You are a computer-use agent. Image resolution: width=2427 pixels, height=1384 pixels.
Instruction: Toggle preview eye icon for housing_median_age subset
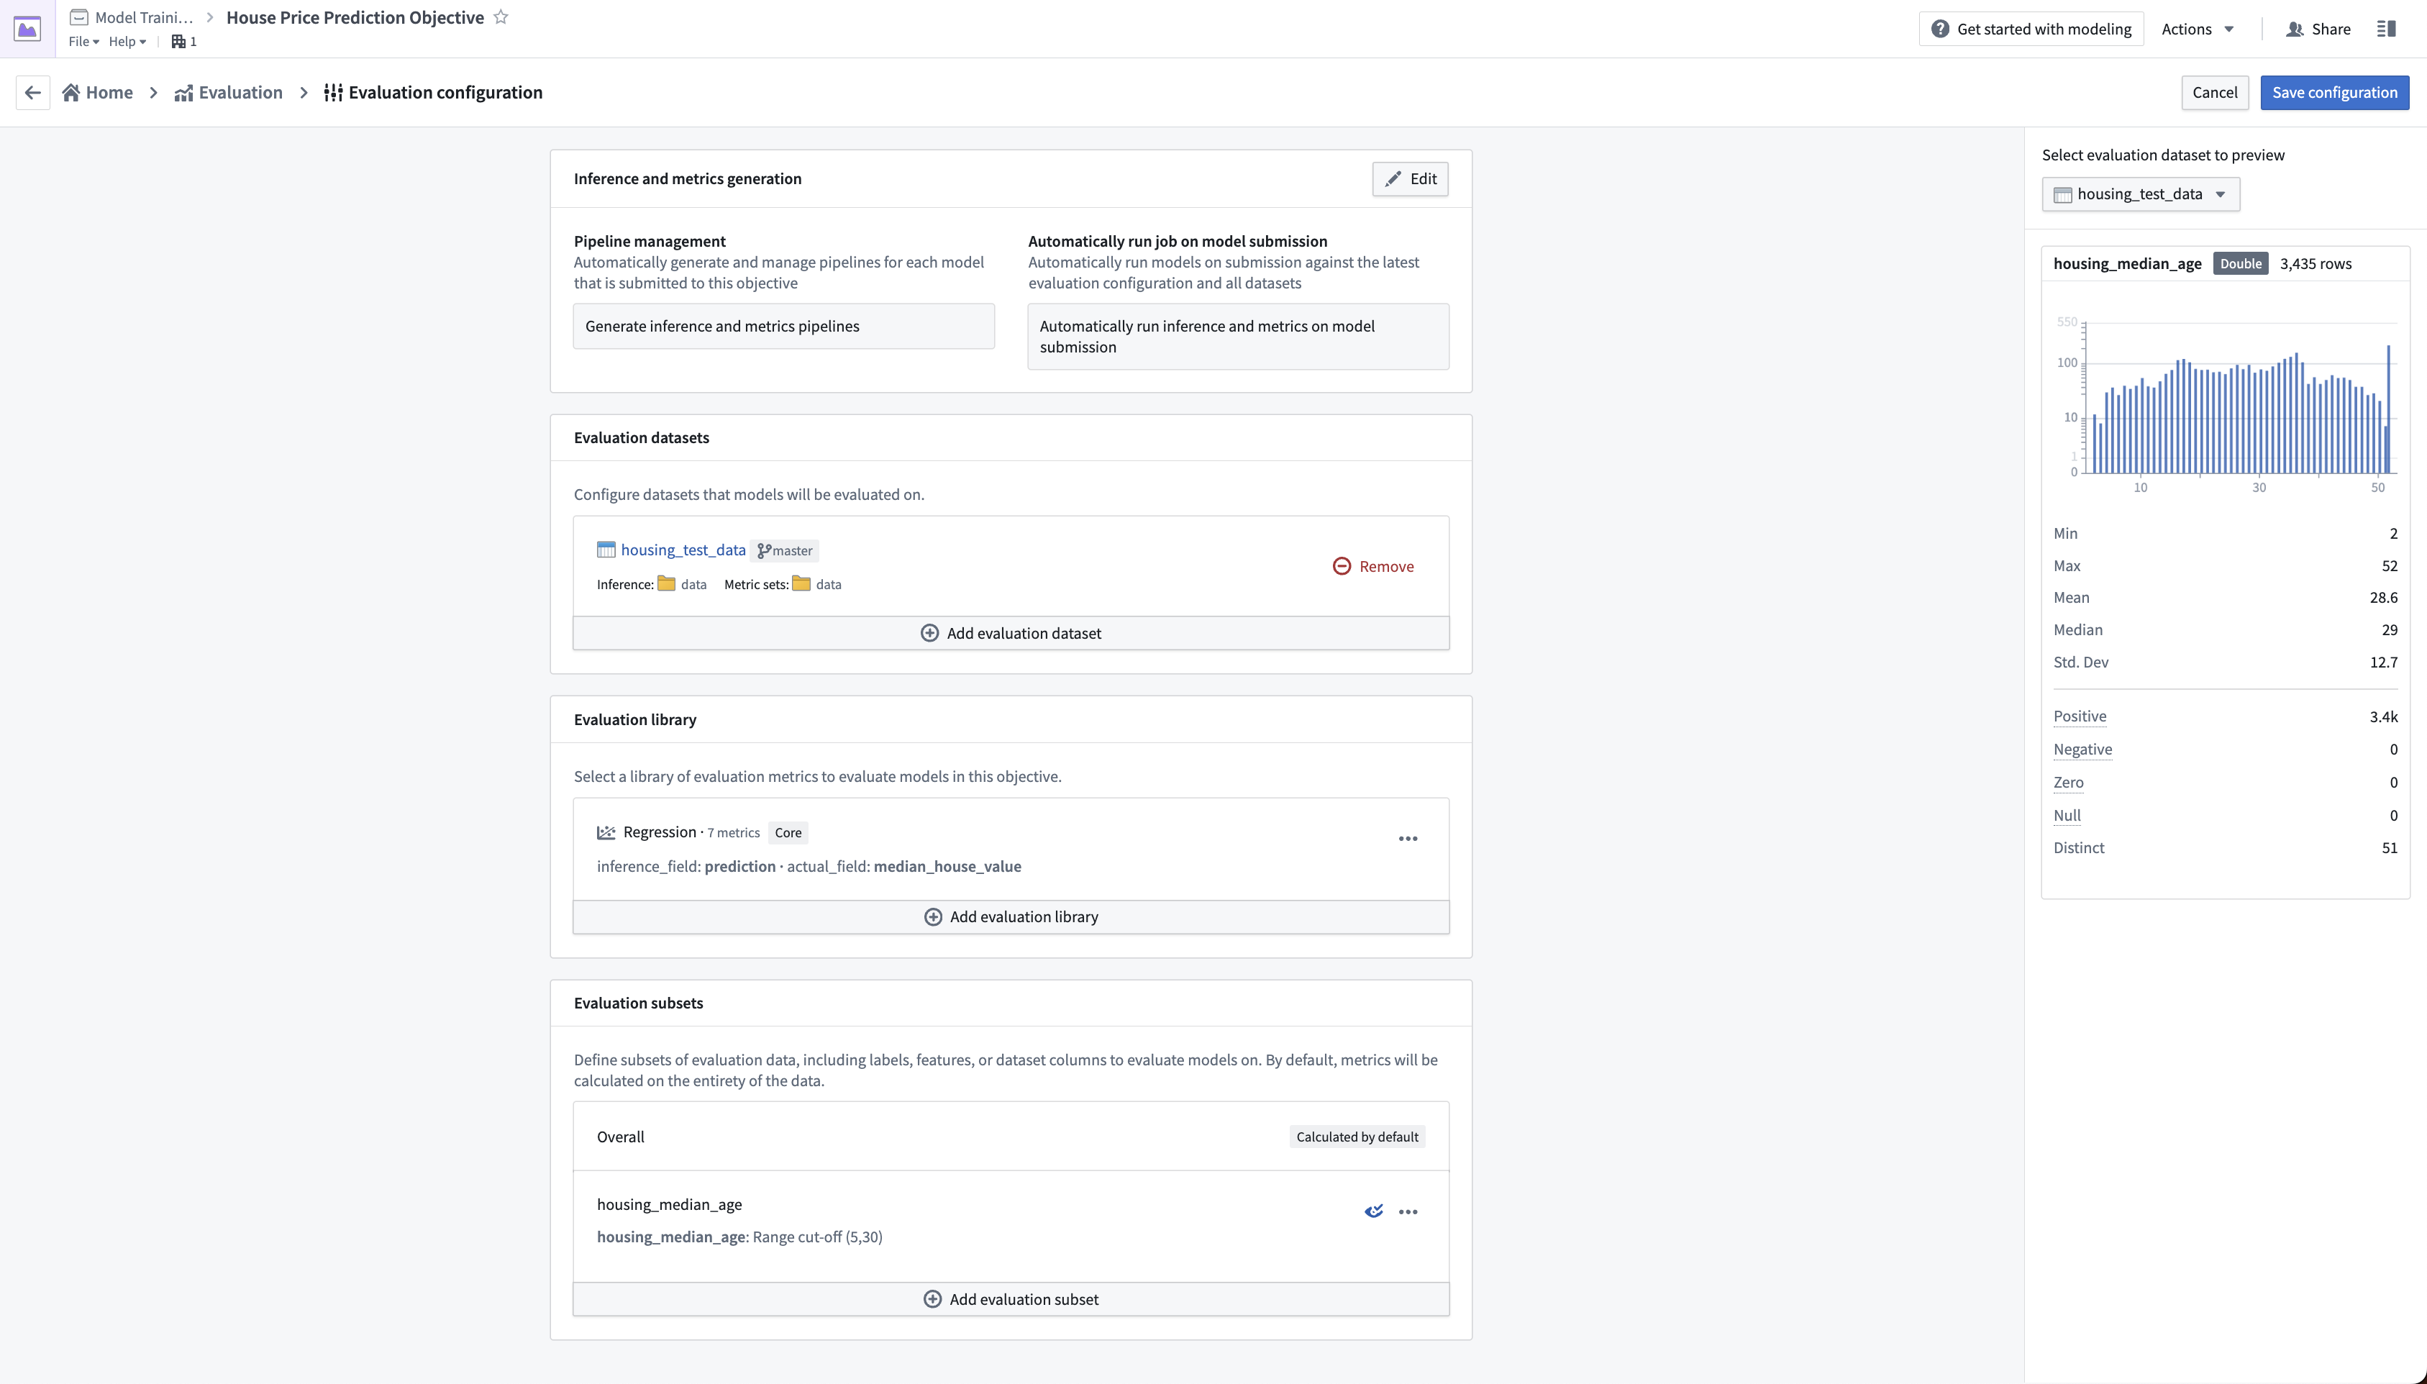tap(1374, 1211)
